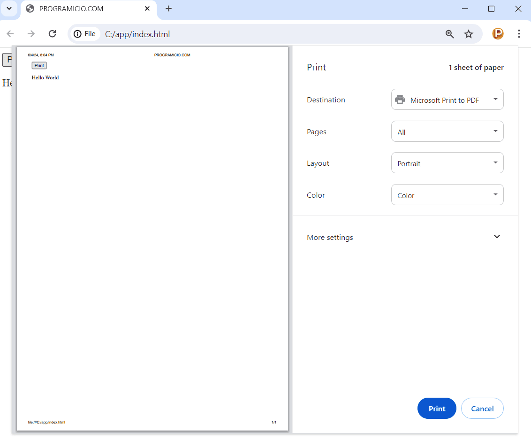Minimize the browser window
531x439 pixels.
[465, 9]
